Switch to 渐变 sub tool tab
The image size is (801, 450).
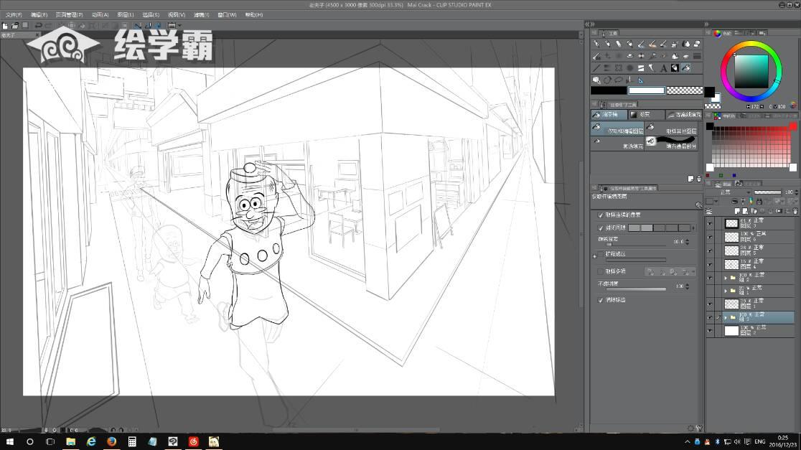(x=646, y=114)
